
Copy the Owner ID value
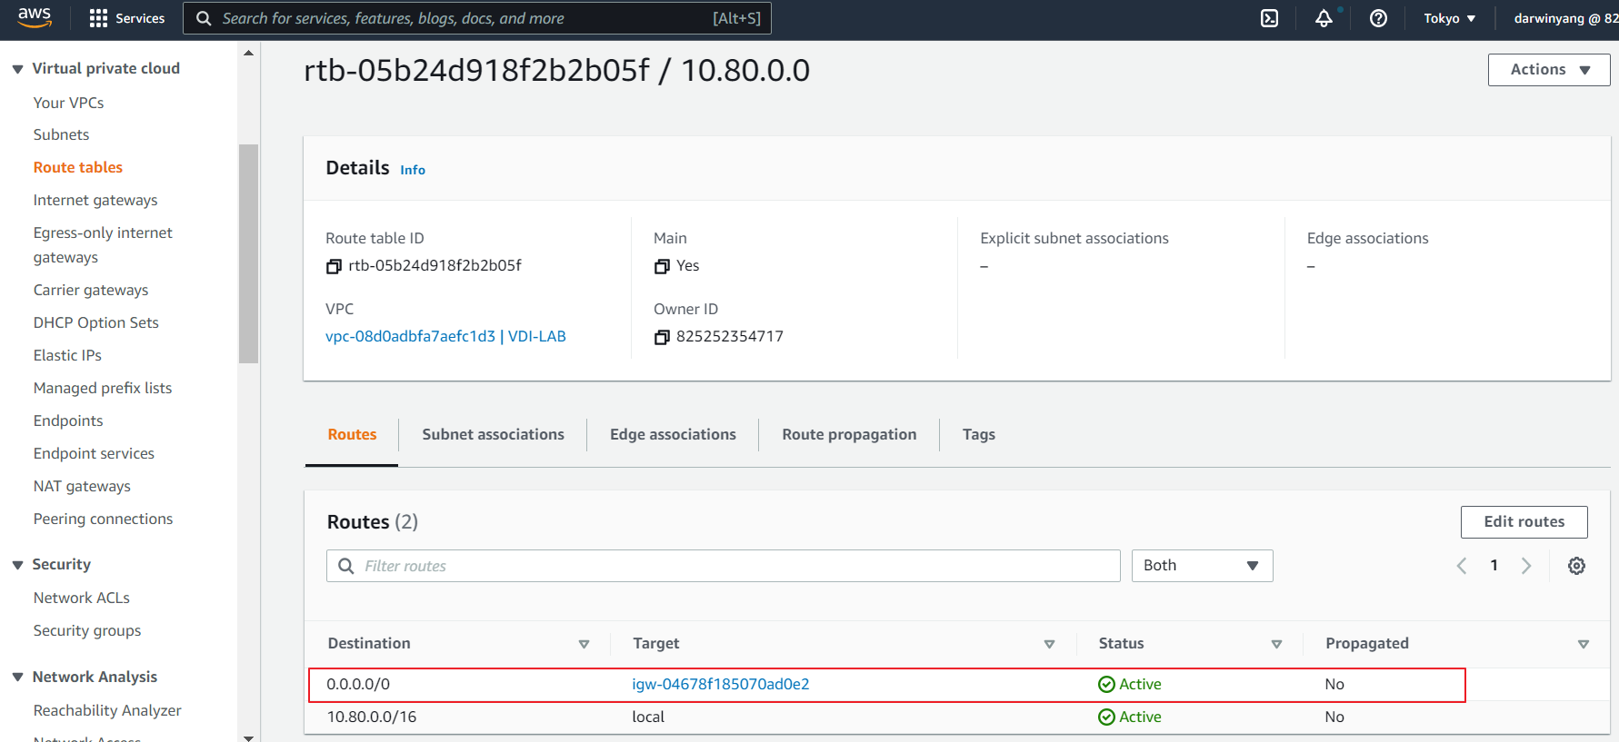point(662,337)
